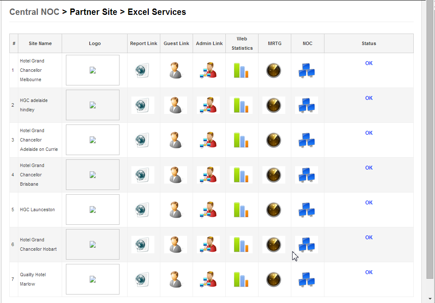The width and height of the screenshot is (435, 303).
Task: Click the 'Status' column header
Action: tap(369, 43)
